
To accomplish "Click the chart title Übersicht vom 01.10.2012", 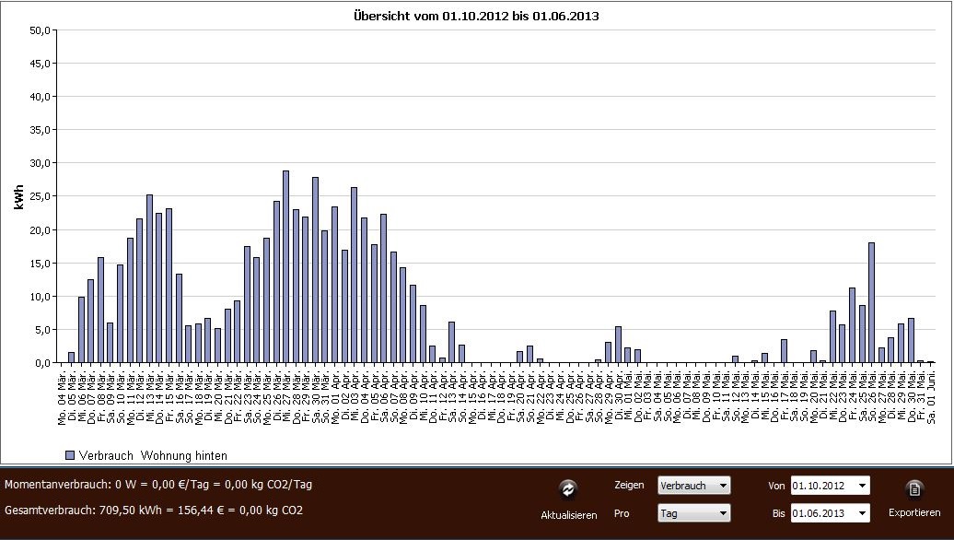I will coord(476,16).
